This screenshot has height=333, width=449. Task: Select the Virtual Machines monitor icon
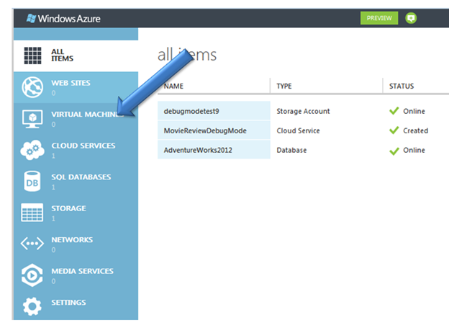(32, 119)
